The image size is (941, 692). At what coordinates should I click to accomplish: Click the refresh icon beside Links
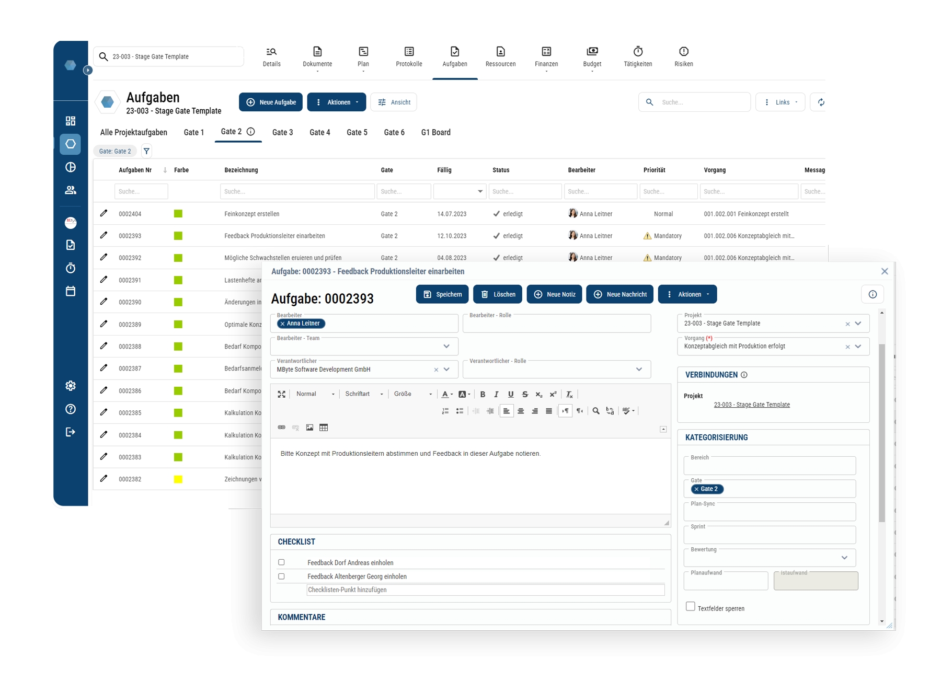821,102
